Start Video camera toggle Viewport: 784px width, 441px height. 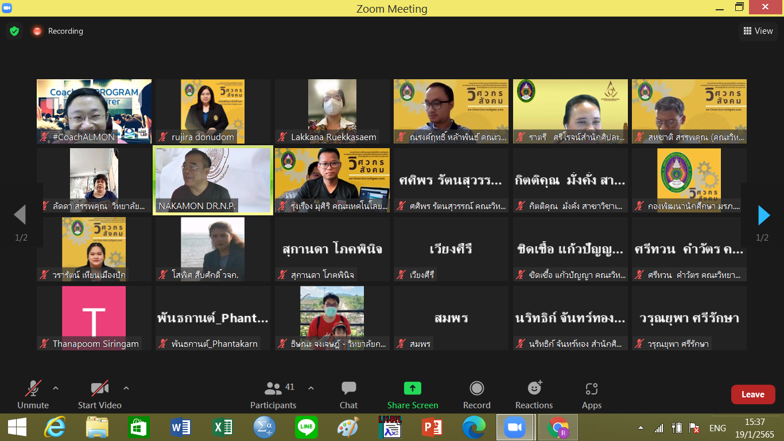100,395
